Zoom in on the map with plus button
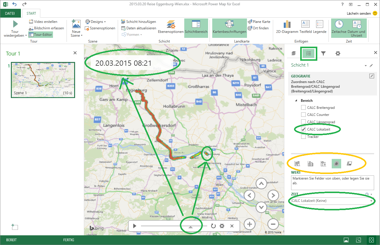The width and height of the screenshot is (380, 245). (250, 224)
